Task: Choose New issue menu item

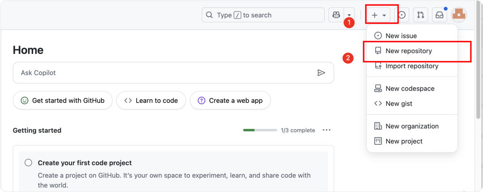Action: [x=401, y=36]
